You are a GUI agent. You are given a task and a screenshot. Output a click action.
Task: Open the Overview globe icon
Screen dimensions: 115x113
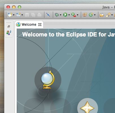(x=48, y=80)
